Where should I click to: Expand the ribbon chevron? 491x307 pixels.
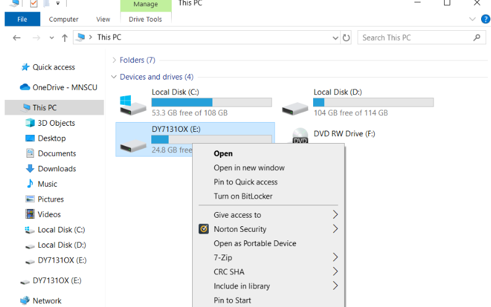pos(472,19)
